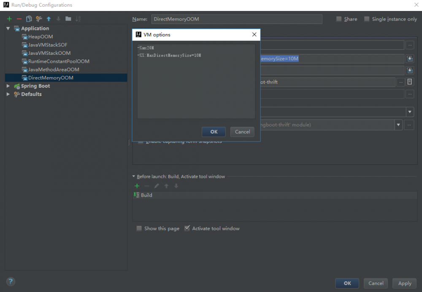Close the Run/Debug Configurations window

point(416,5)
